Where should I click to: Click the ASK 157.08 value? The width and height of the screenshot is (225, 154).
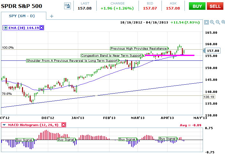173,8
